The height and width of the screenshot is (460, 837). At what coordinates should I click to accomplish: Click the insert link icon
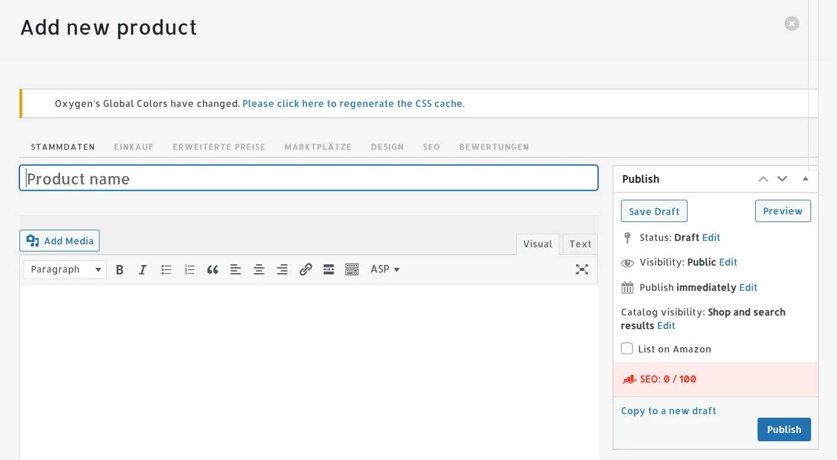pos(305,270)
